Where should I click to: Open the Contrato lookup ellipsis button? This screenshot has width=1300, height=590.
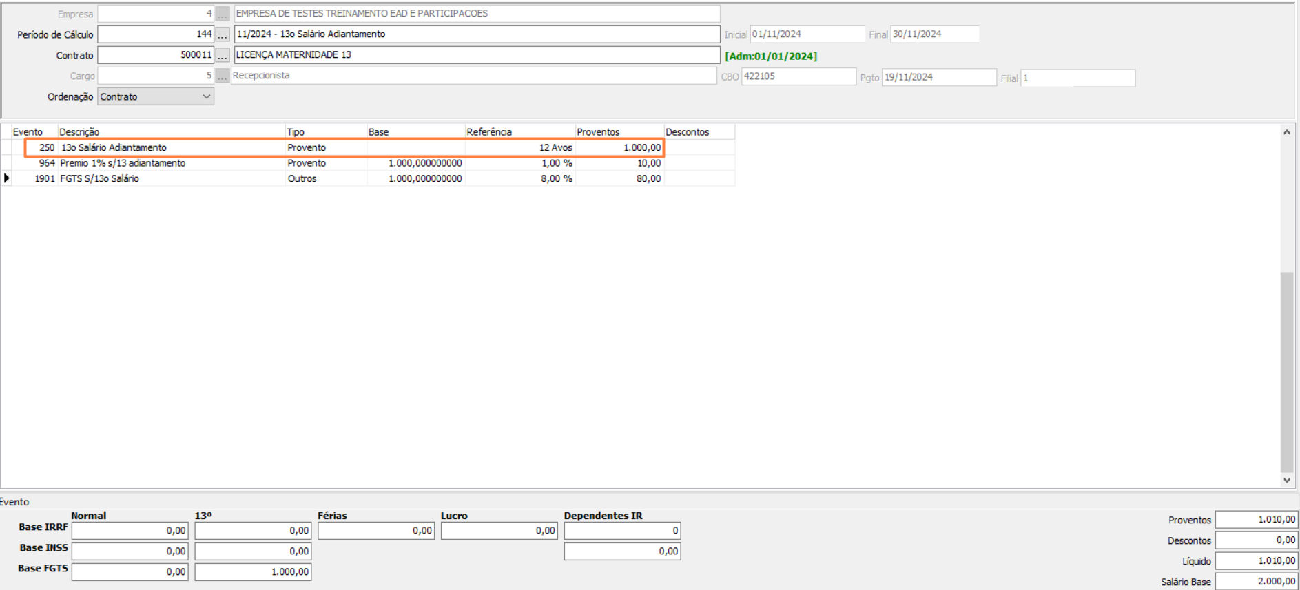click(x=222, y=55)
